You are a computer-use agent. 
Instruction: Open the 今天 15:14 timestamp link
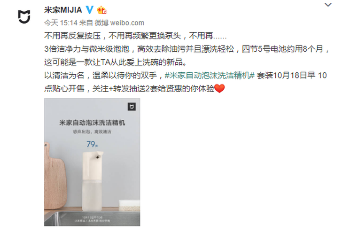click(x=61, y=23)
